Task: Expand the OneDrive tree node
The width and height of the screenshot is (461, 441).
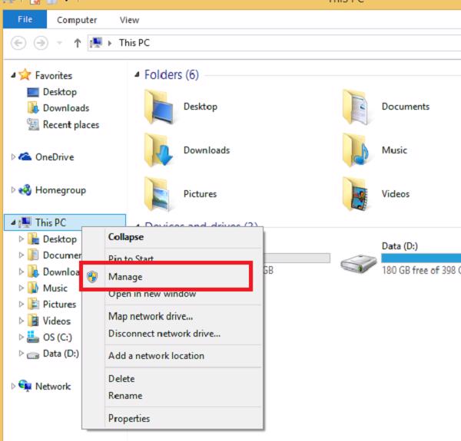Action: point(13,157)
